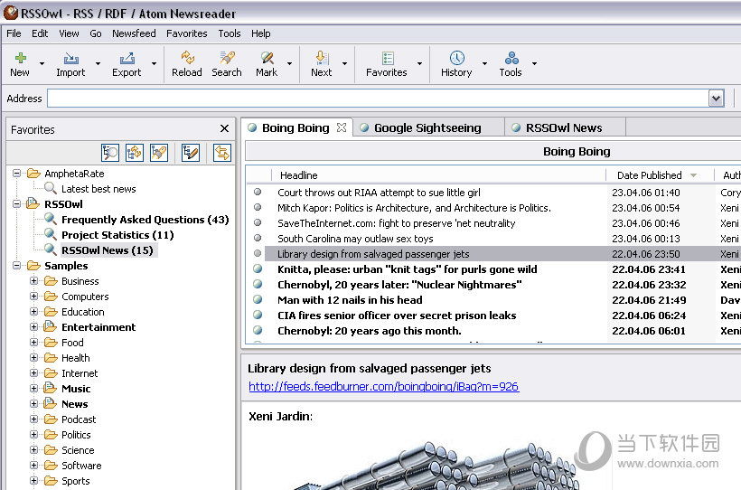Open History button dropdown arrow
Viewport: 741px width, 490px height.
(x=484, y=63)
